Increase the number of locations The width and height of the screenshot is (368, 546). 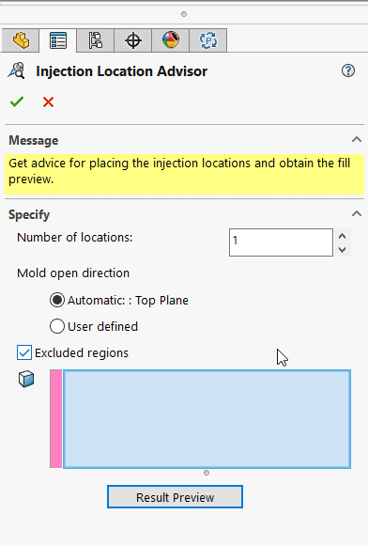click(343, 236)
